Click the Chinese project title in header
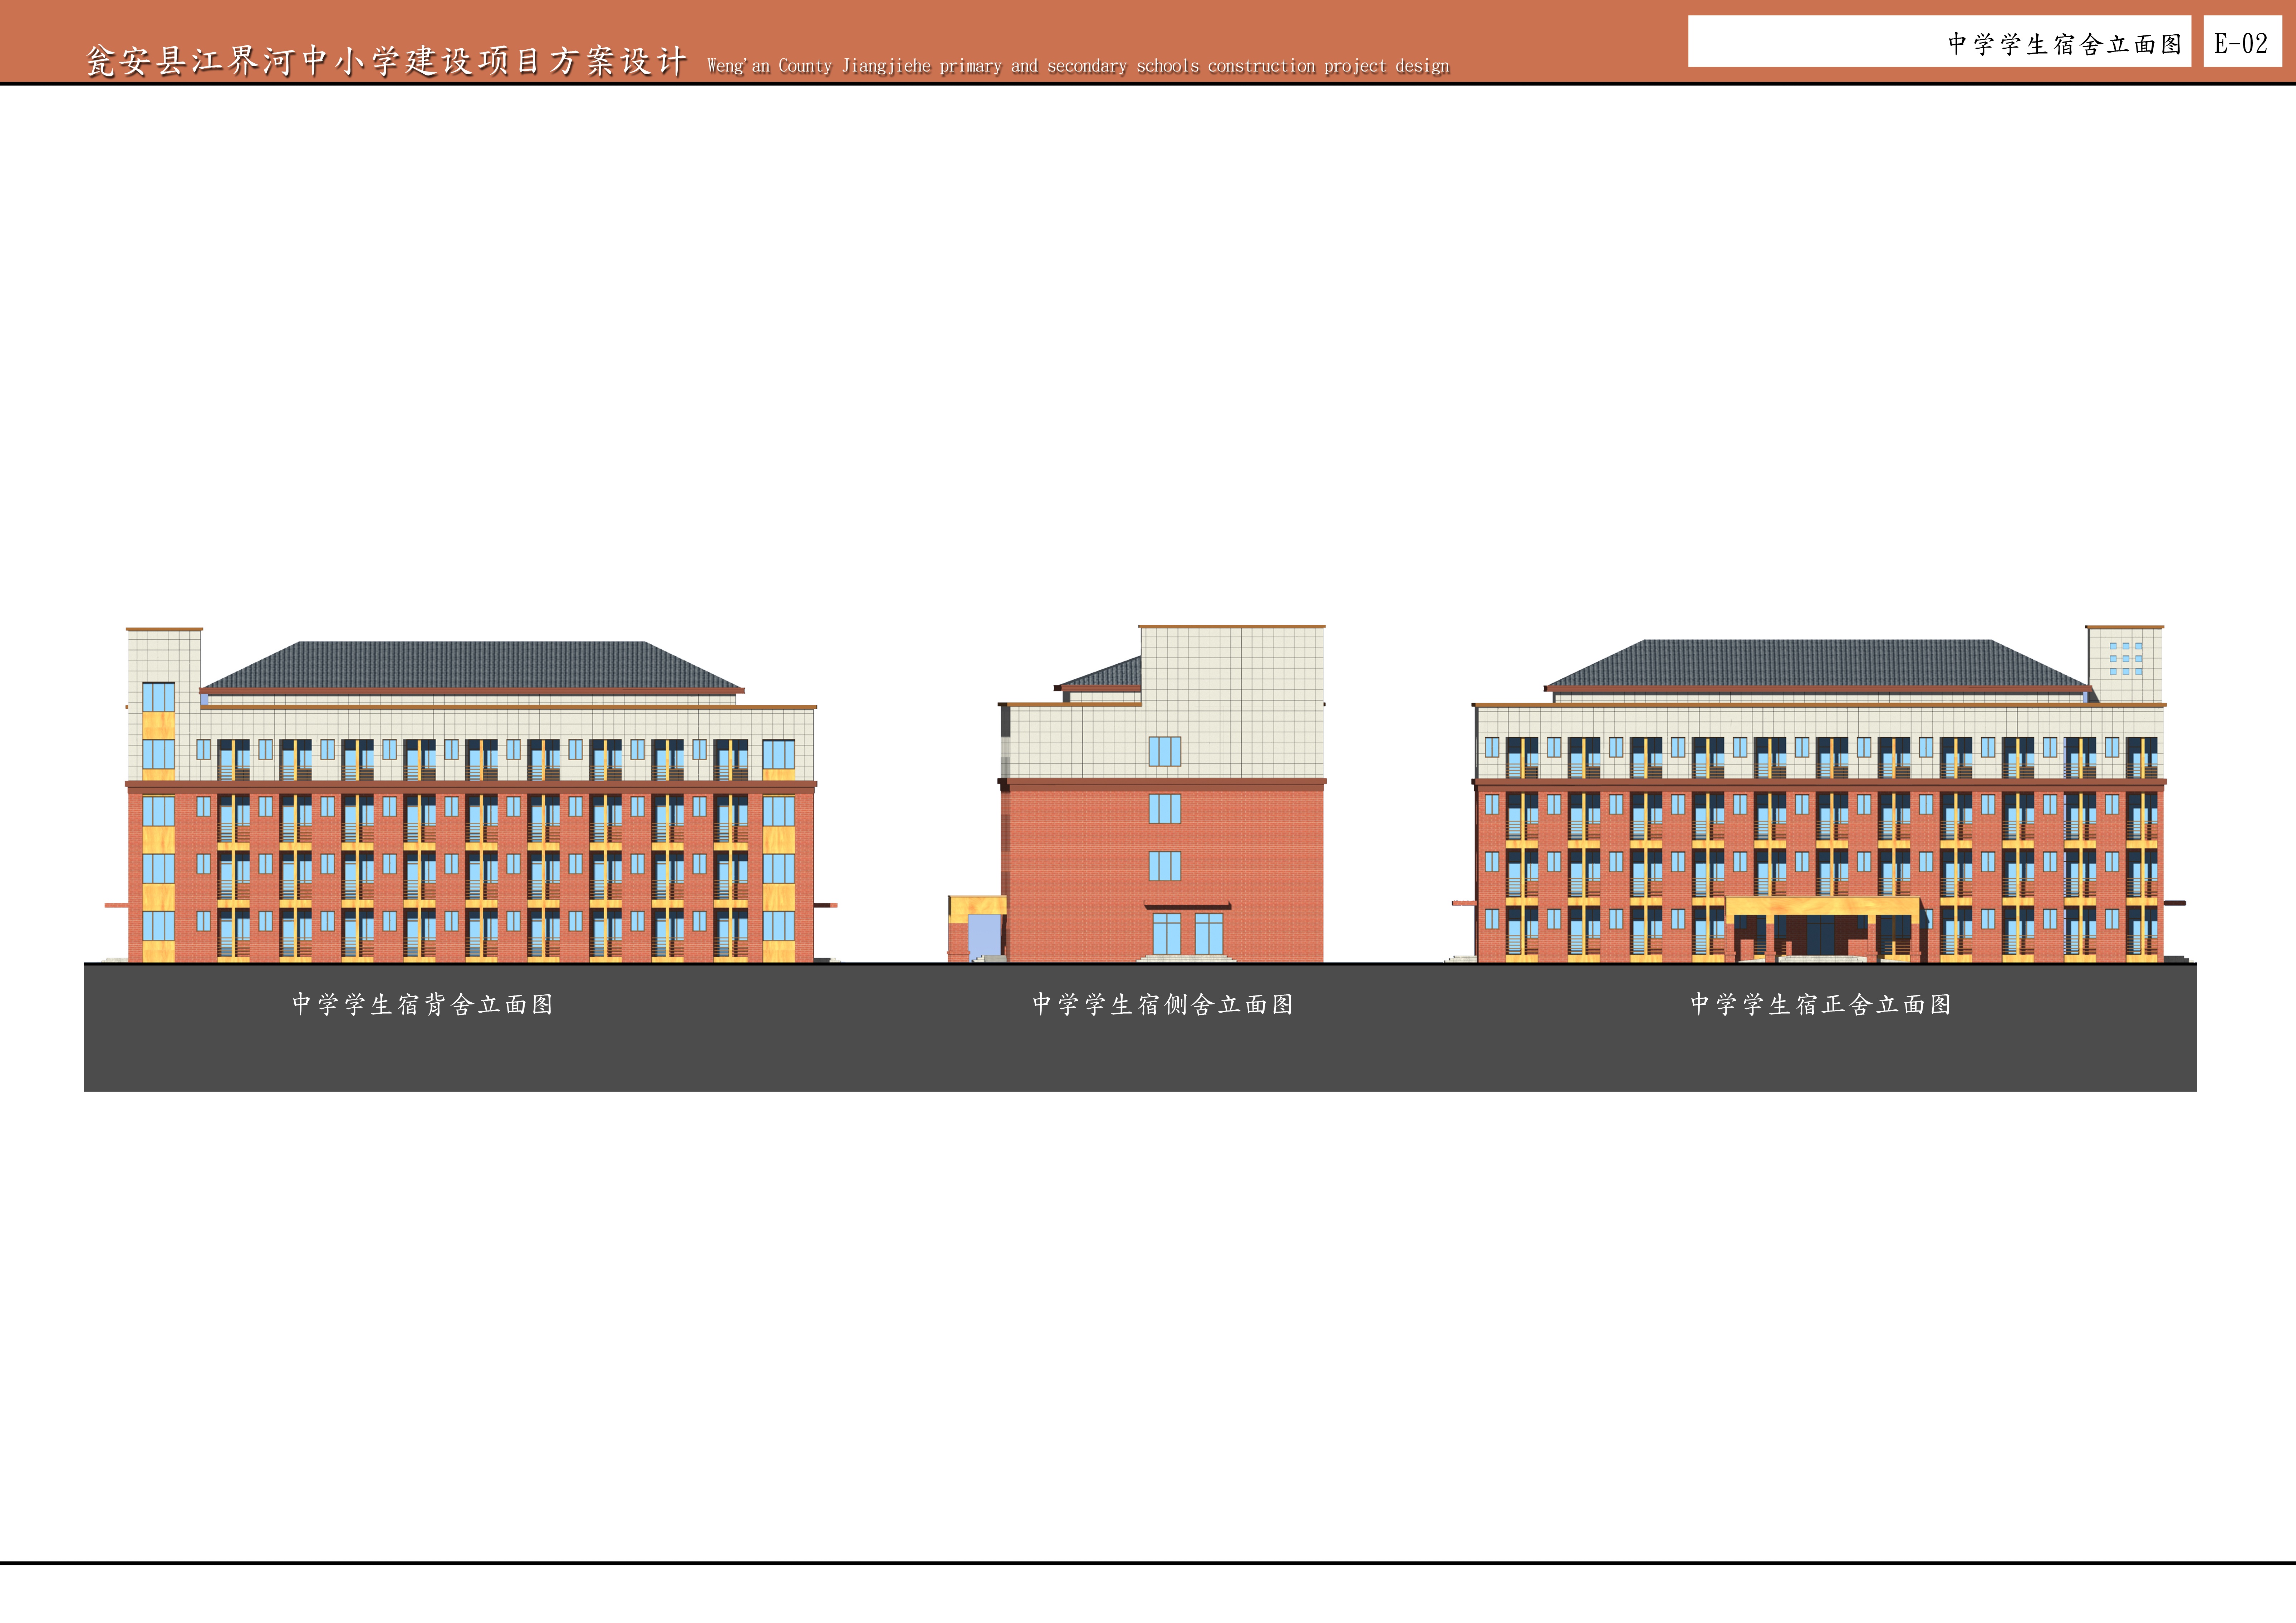2296x1623 pixels. (387, 61)
